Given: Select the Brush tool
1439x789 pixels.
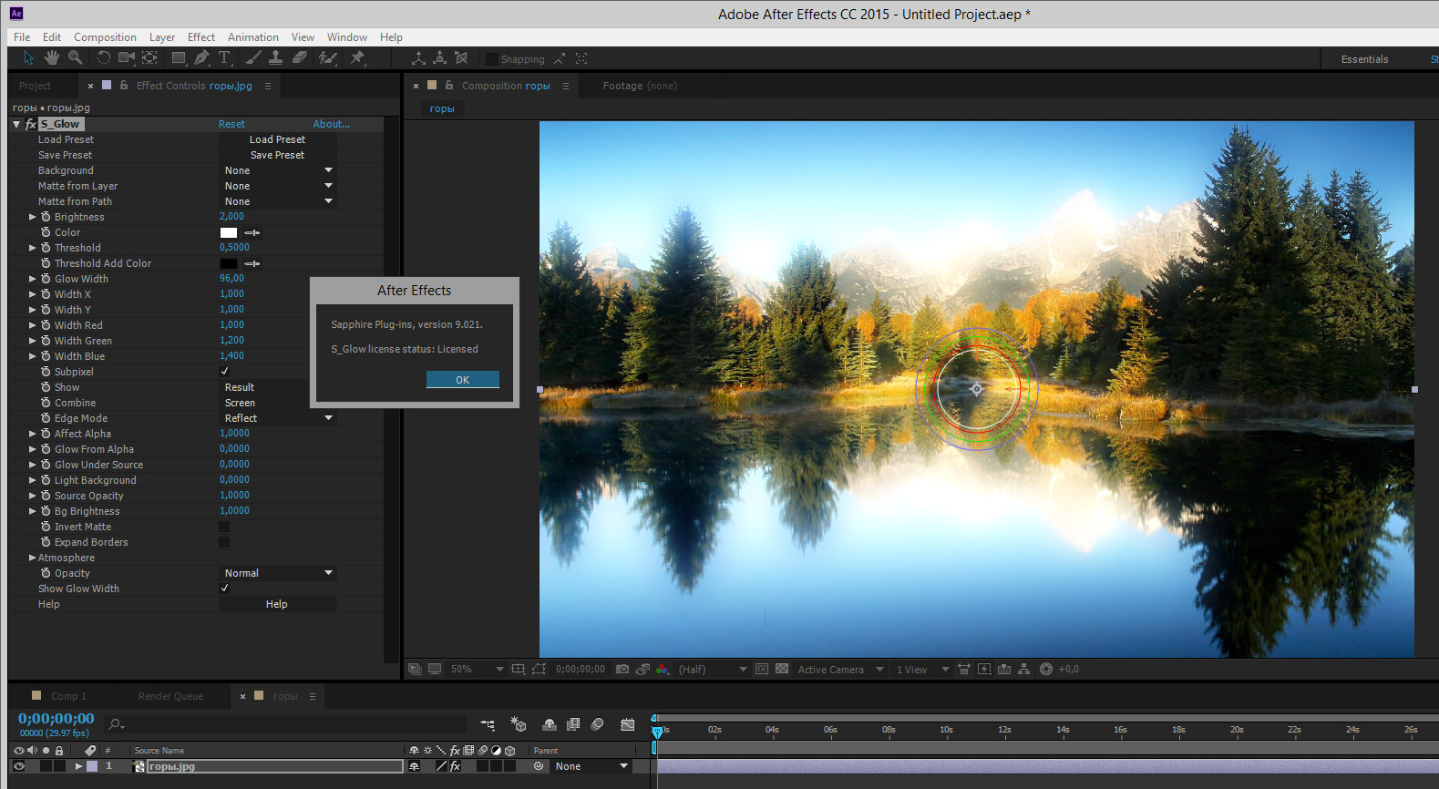Looking at the screenshot, I should [x=252, y=58].
